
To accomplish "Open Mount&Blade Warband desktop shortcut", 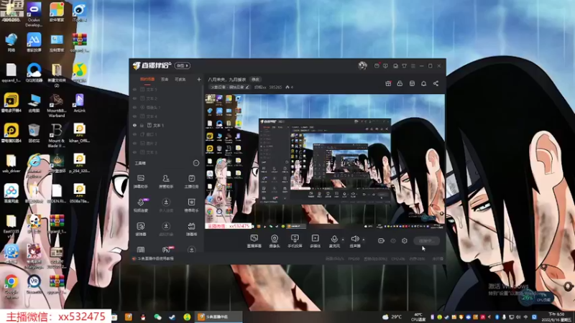I will 57,106.
